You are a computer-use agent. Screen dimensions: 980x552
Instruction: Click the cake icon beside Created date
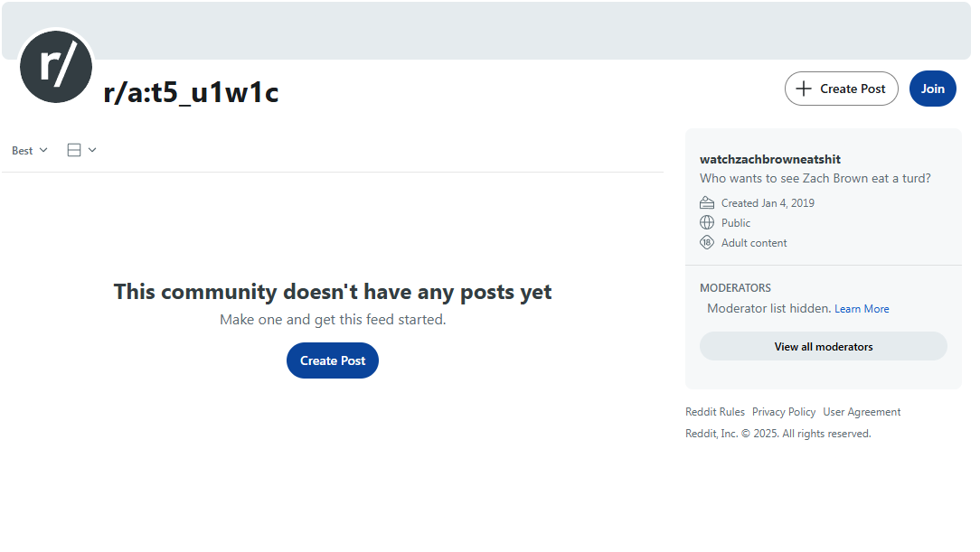(x=707, y=202)
